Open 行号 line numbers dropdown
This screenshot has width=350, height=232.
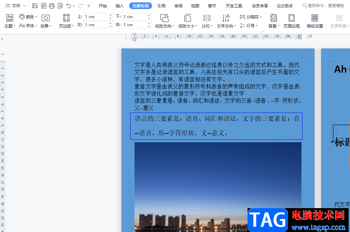249,26
